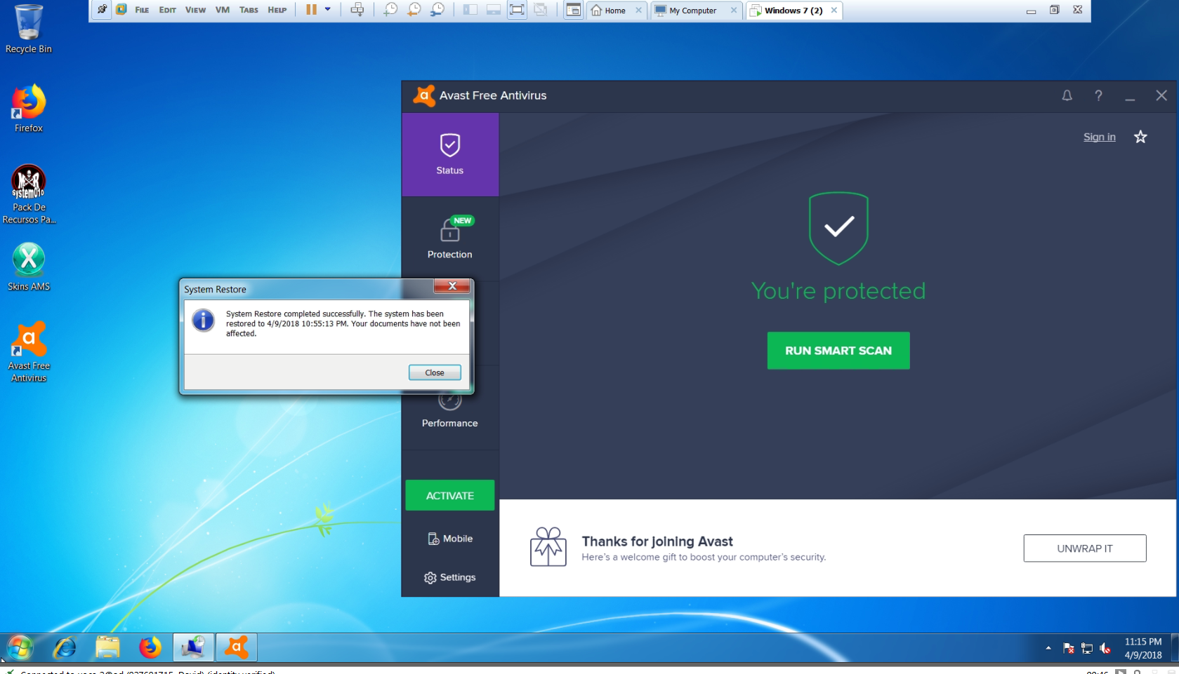Screen dimensions: 1179x674
Task: Click the star favorite icon in Avast
Action: [x=1140, y=137]
